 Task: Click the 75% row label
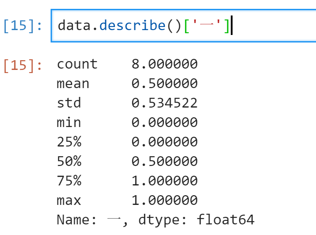[69, 181]
